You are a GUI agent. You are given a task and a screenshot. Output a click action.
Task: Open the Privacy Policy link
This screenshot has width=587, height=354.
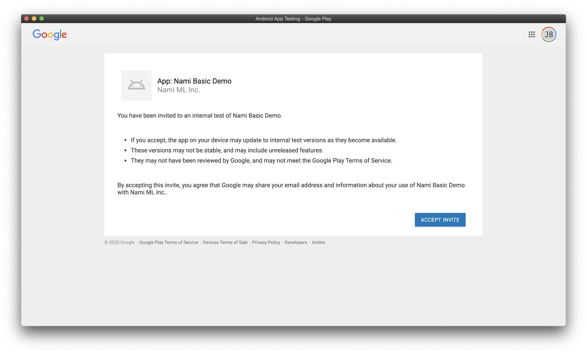pyautogui.click(x=266, y=242)
